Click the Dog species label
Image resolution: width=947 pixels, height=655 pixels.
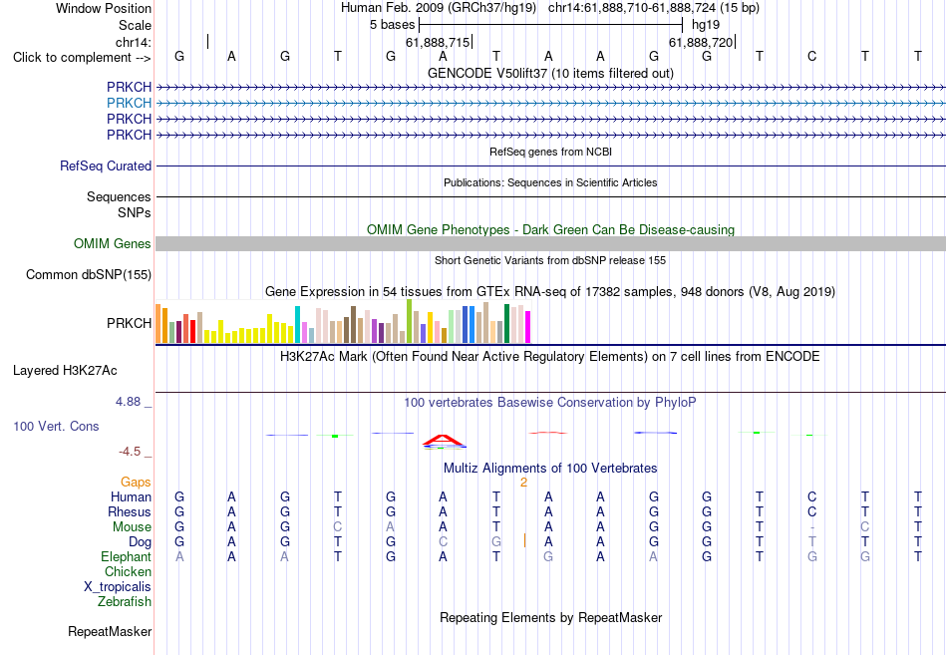140,542
